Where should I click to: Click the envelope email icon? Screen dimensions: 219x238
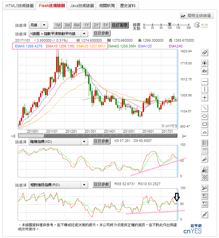coord(205,26)
